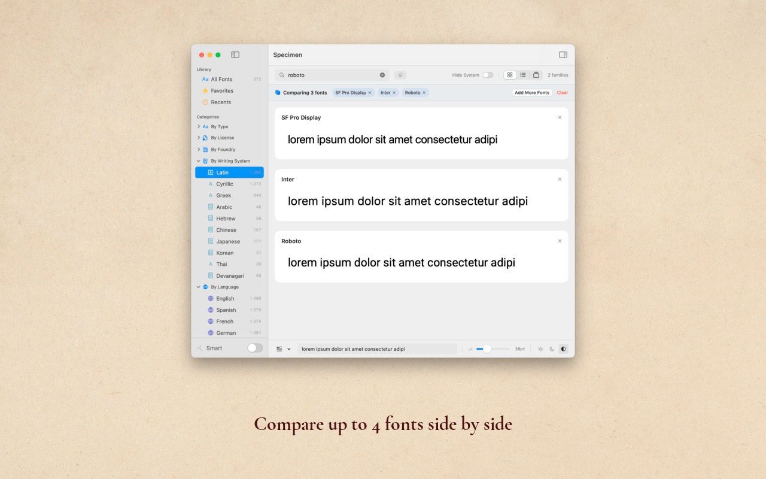
Task: Expand the By Type category
Action: click(x=199, y=126)
